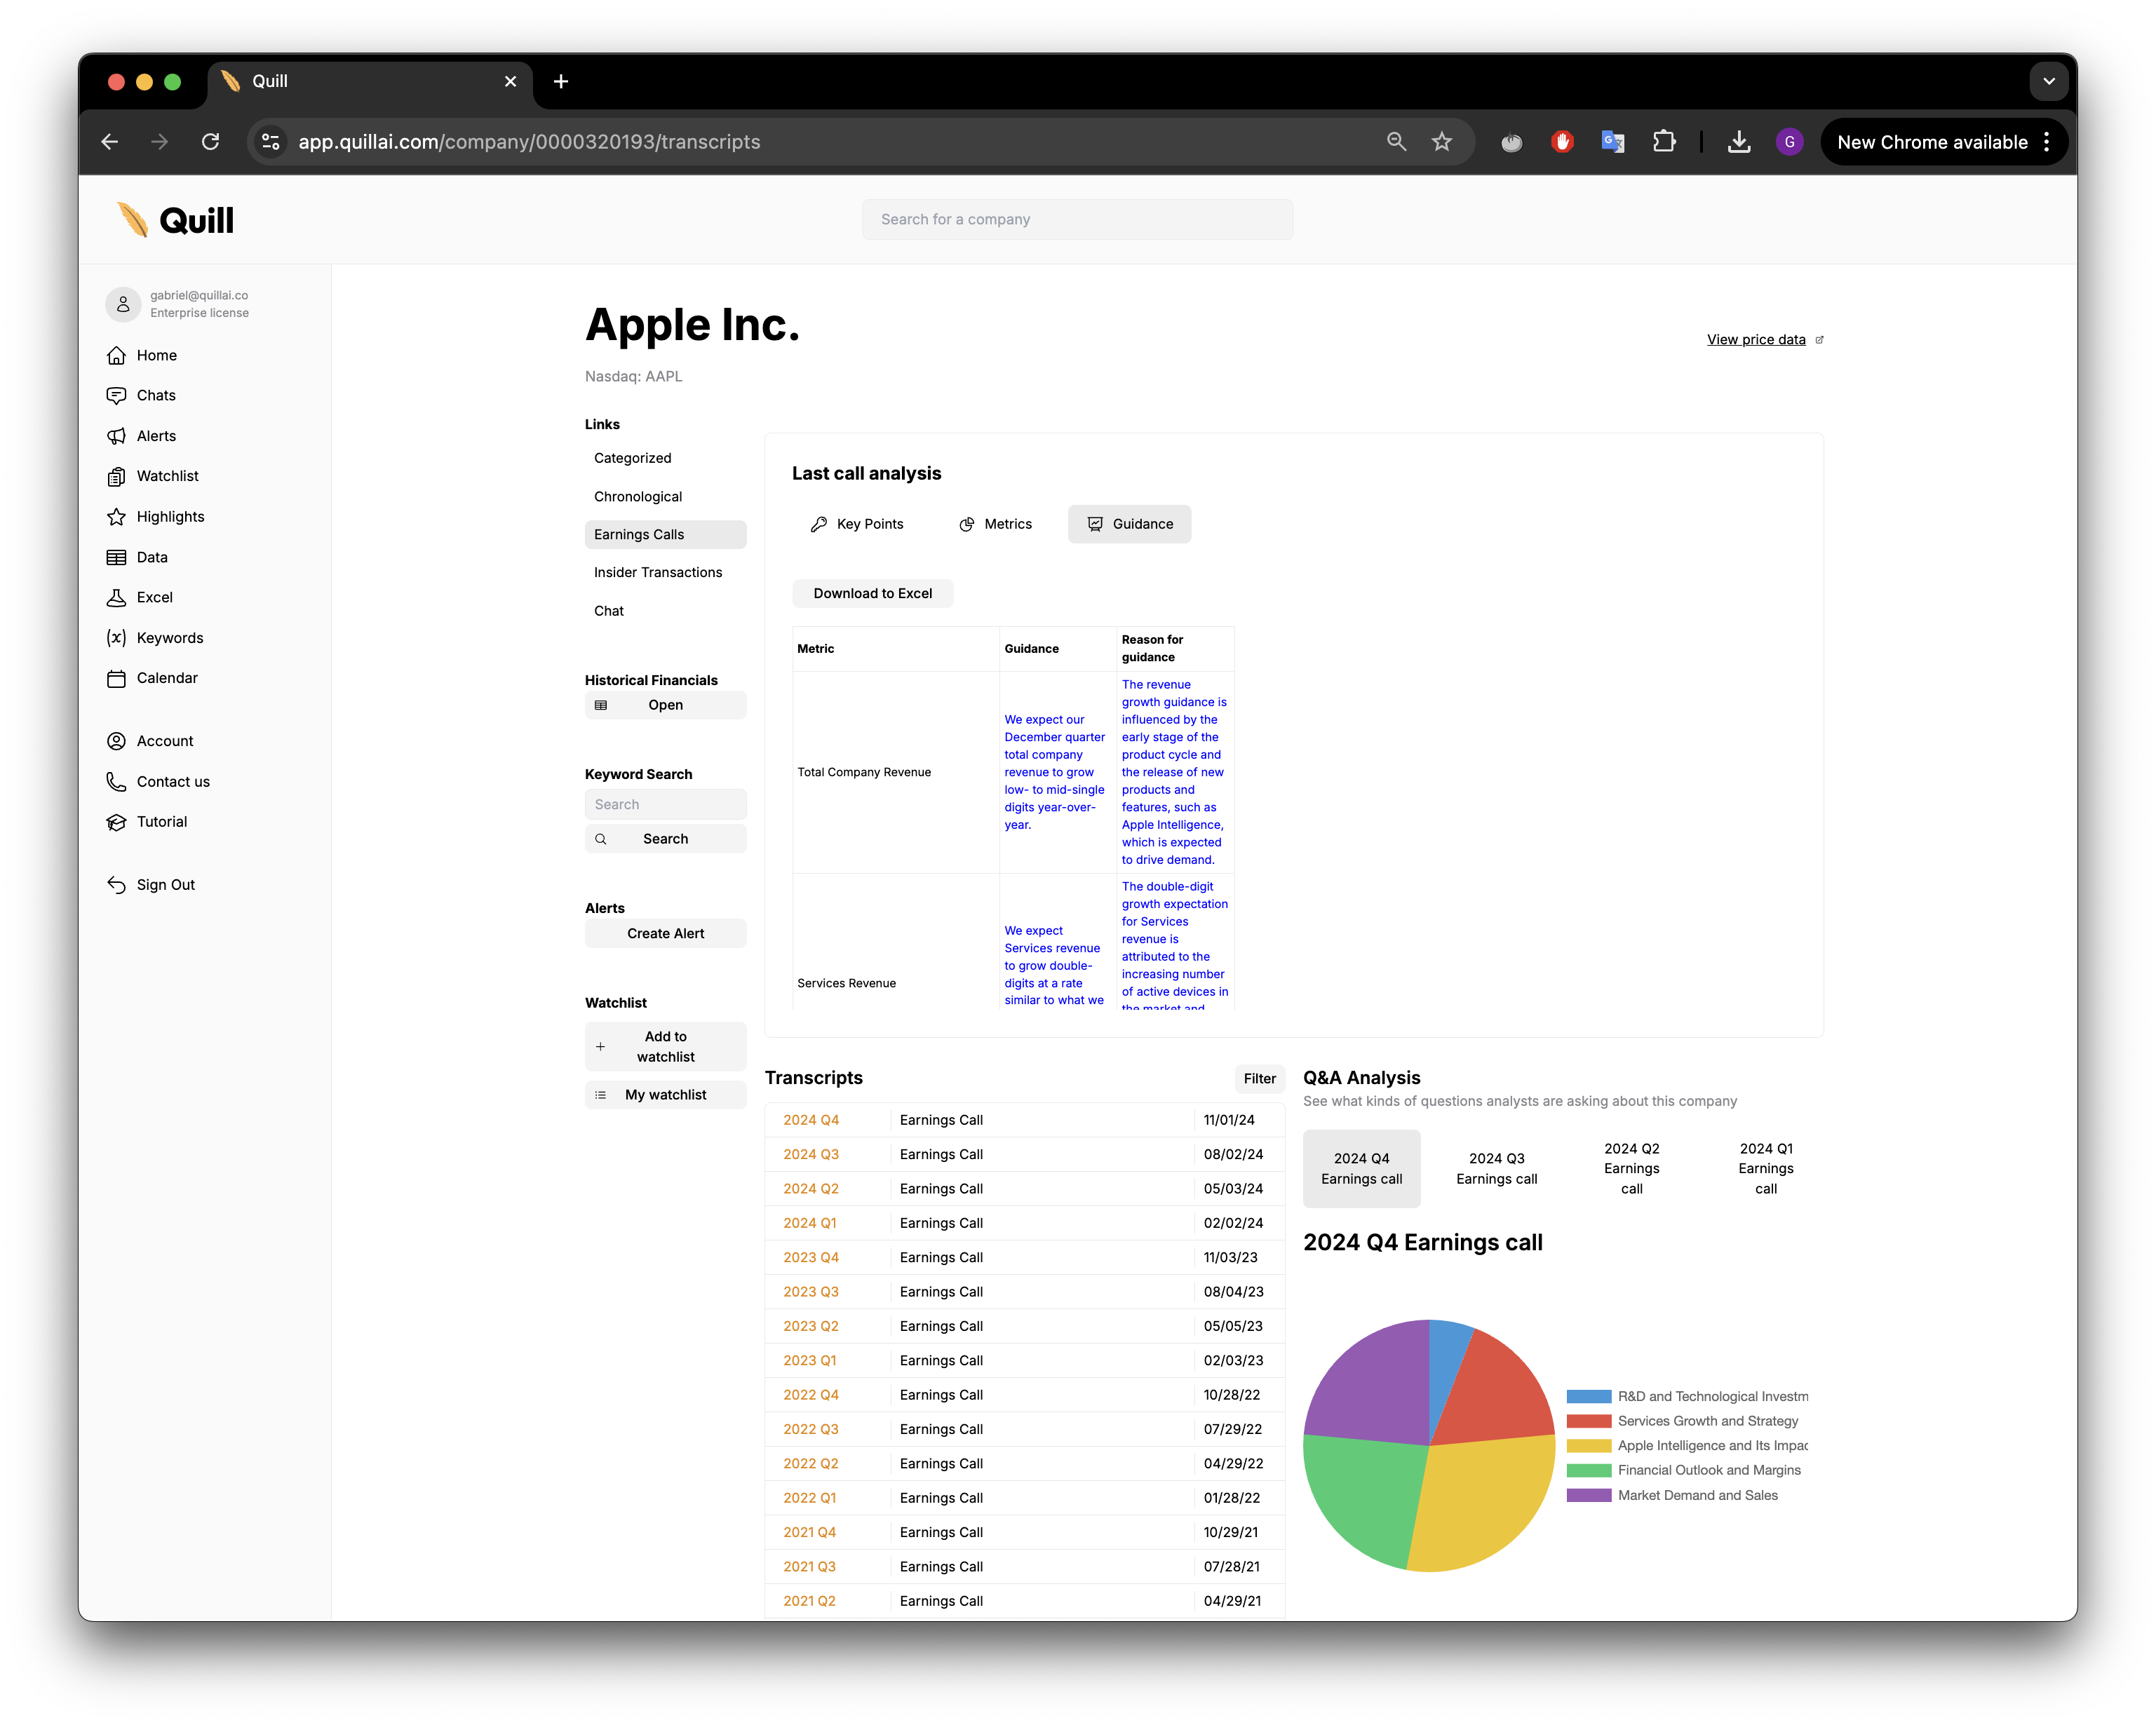This screenshot has width=2156, height=1725.
Task: Open the 2021 Q3 transcript row
Action: (x=1024, y=1566)
